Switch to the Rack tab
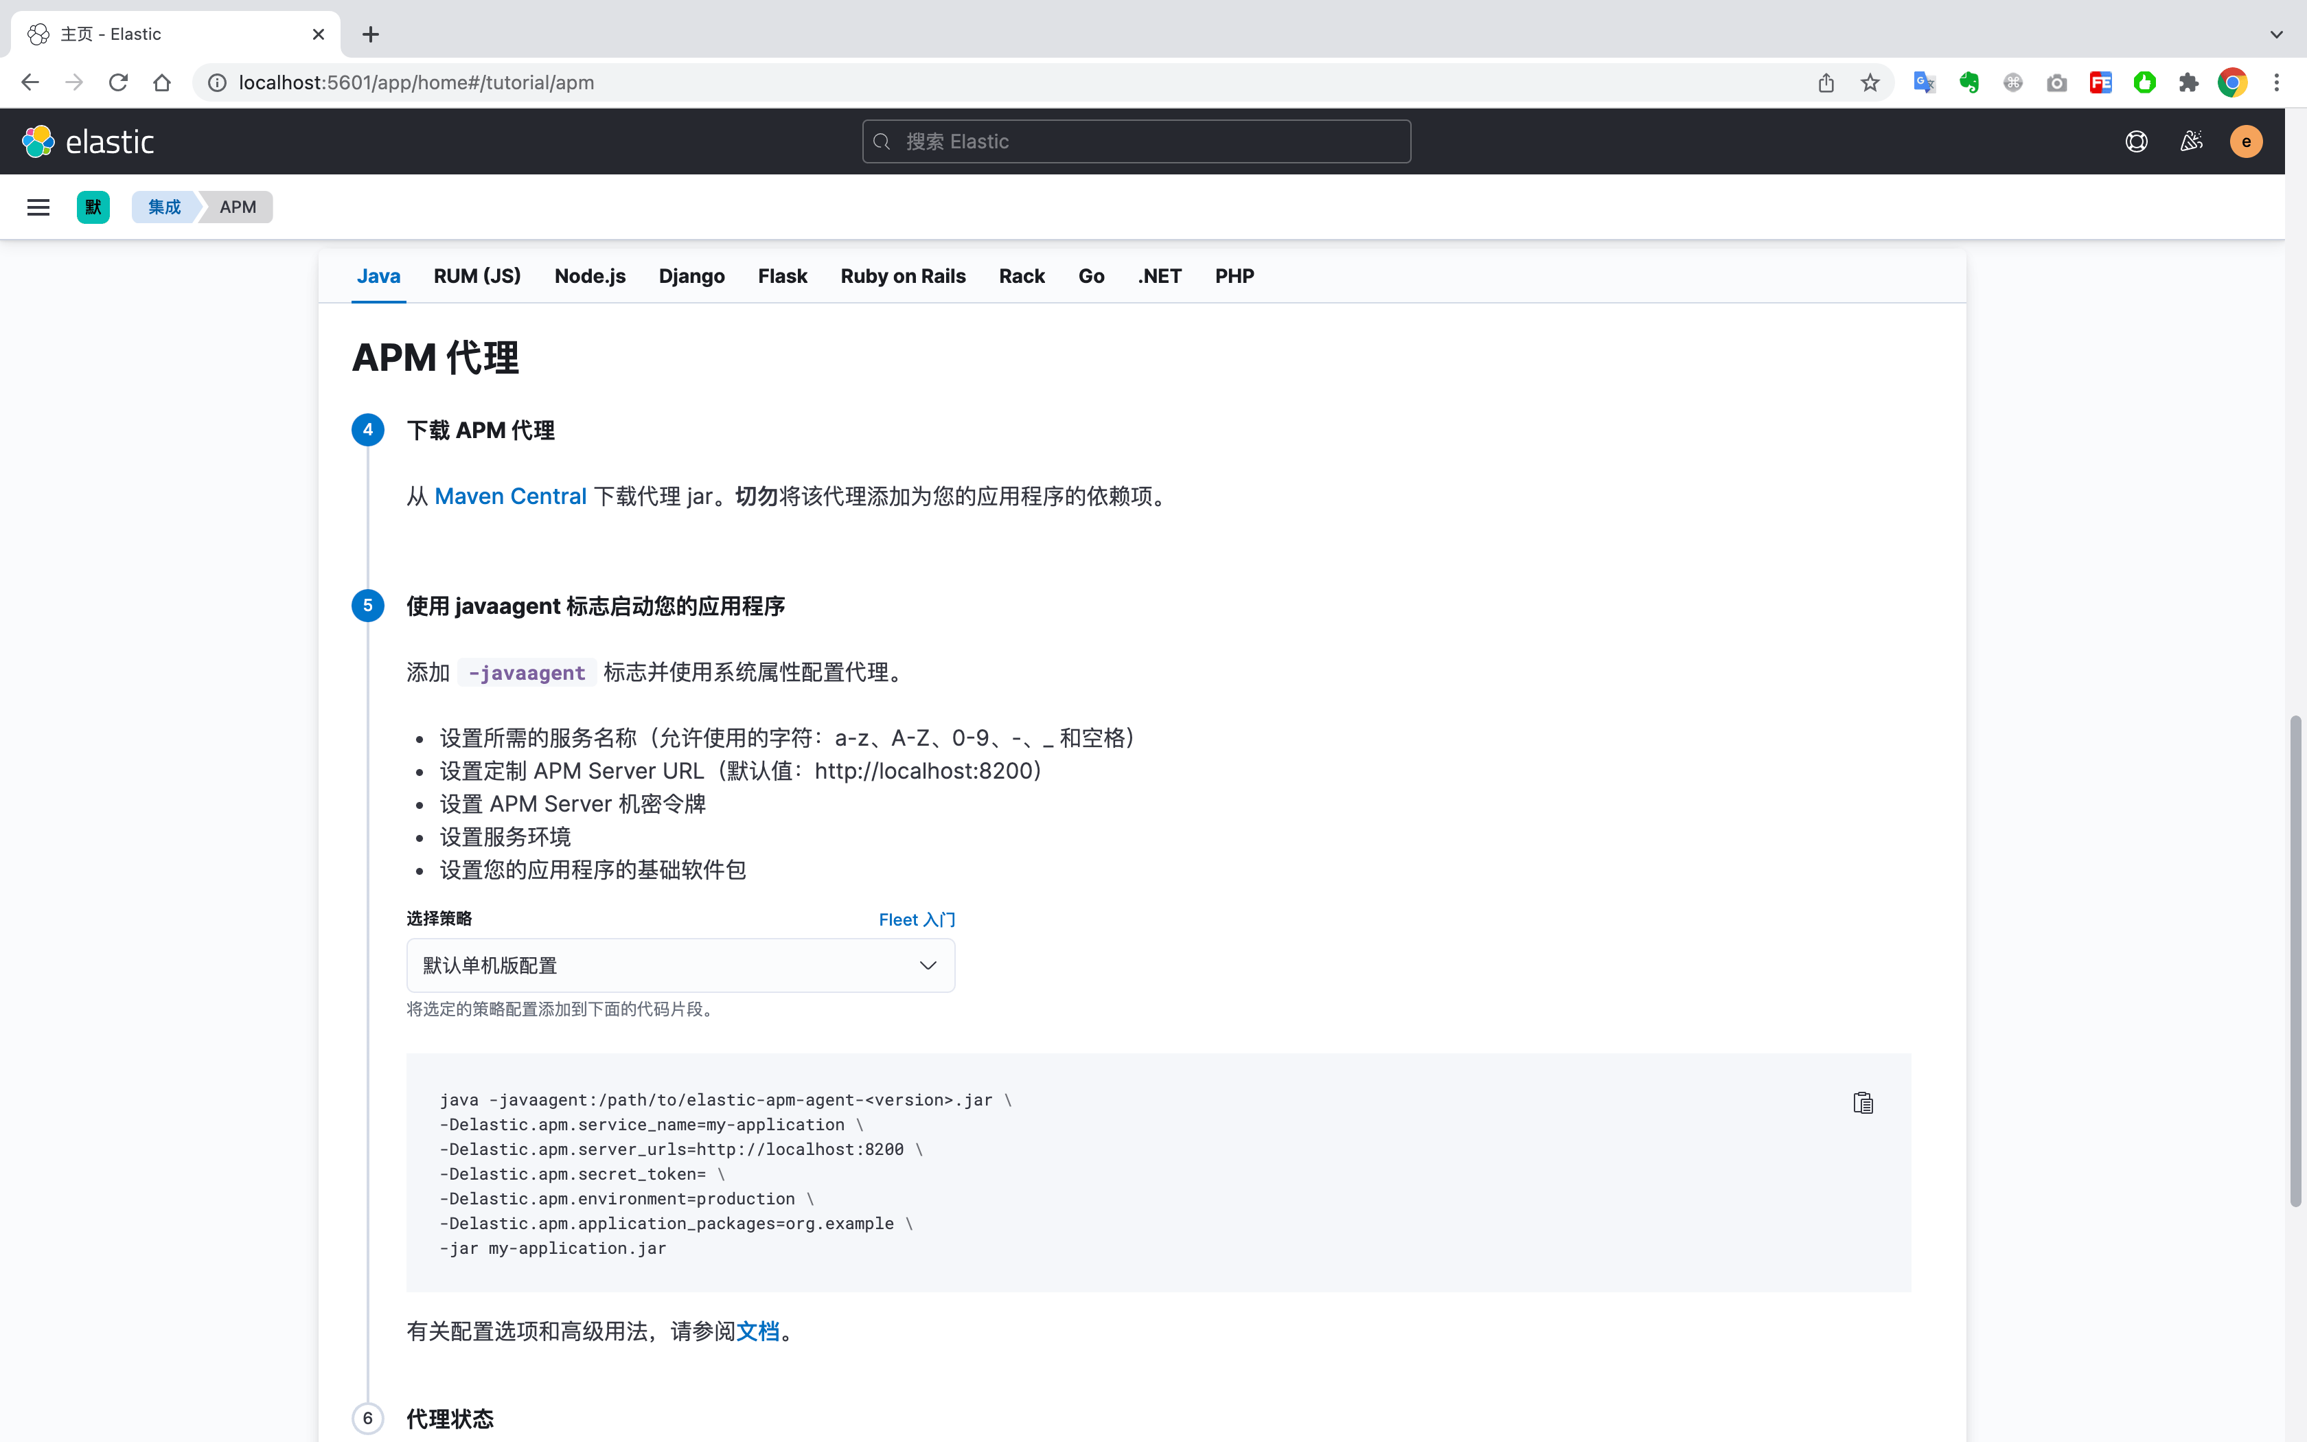This screenshot has width=2307, height=1442. tap(1022, 277)
